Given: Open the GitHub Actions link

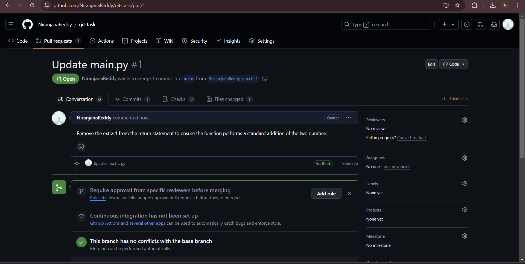Looking at the screenshot, I should coord(105,223).
